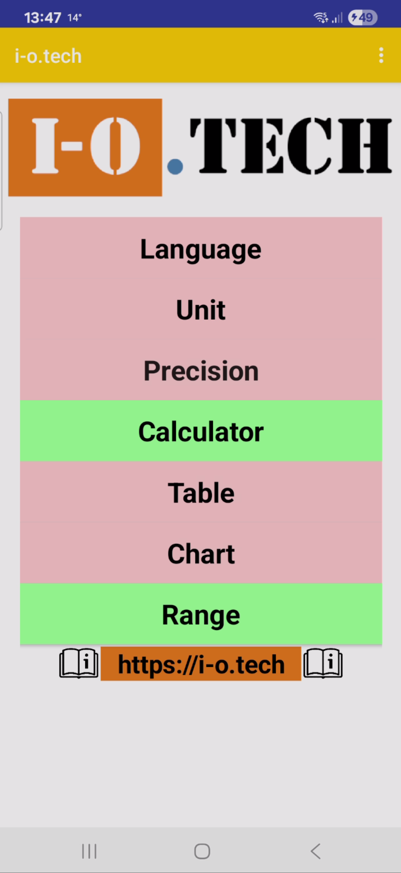Tap the i-o.tech app bar title
401x873 pixels.
tap(48, 56)
